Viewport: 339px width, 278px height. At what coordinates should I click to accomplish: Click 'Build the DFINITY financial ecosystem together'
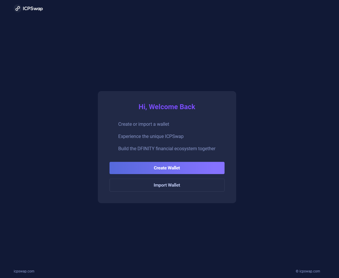point(167,148)
